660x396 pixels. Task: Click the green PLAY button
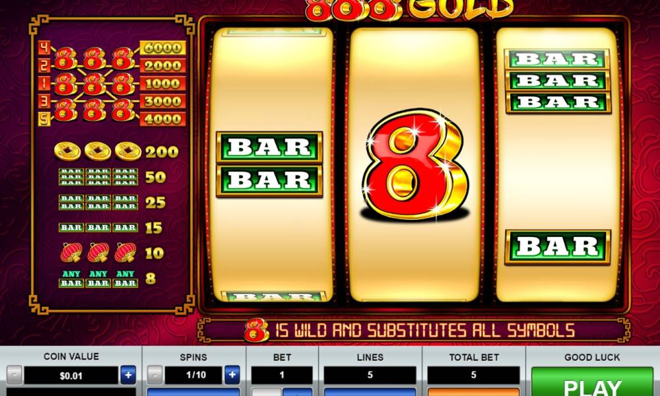[x=592, y=383]
